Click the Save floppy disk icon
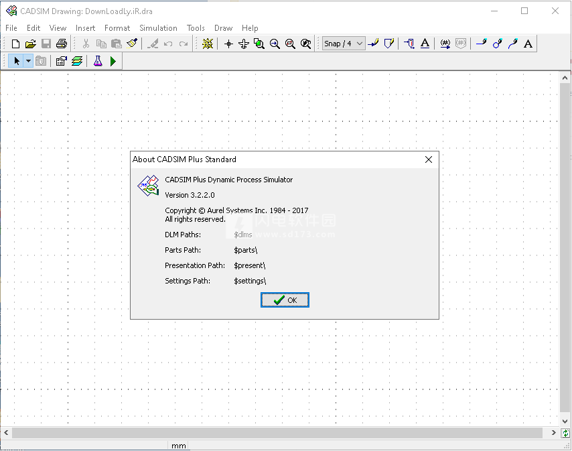572x451 pixels. pyautogui.click(x=46, y=44)
